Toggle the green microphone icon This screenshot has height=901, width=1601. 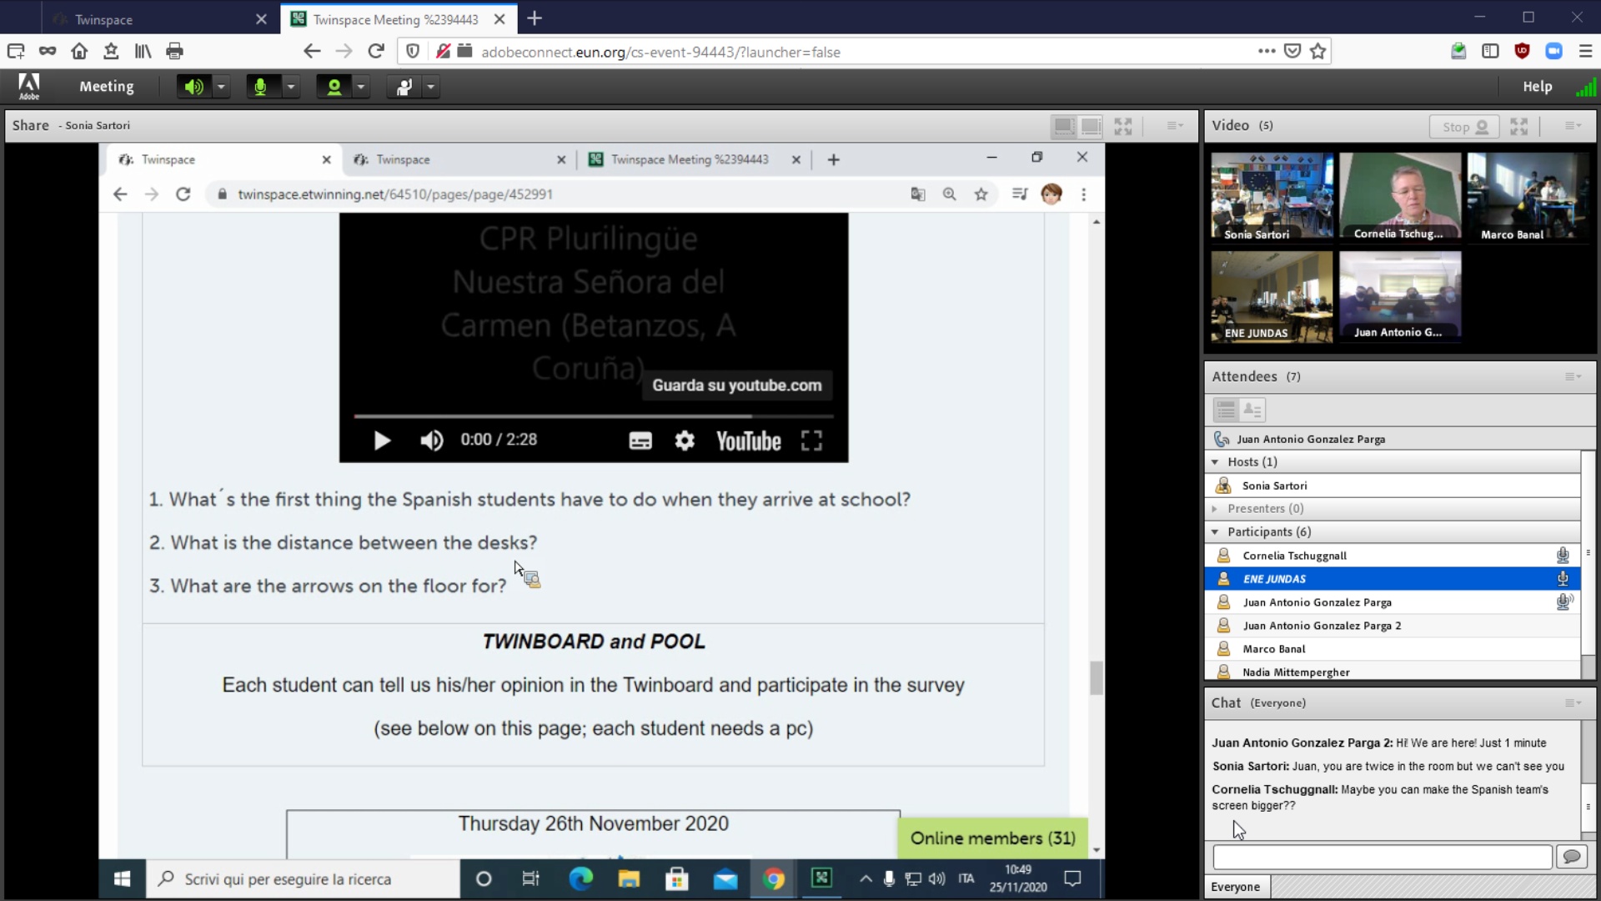260,87
